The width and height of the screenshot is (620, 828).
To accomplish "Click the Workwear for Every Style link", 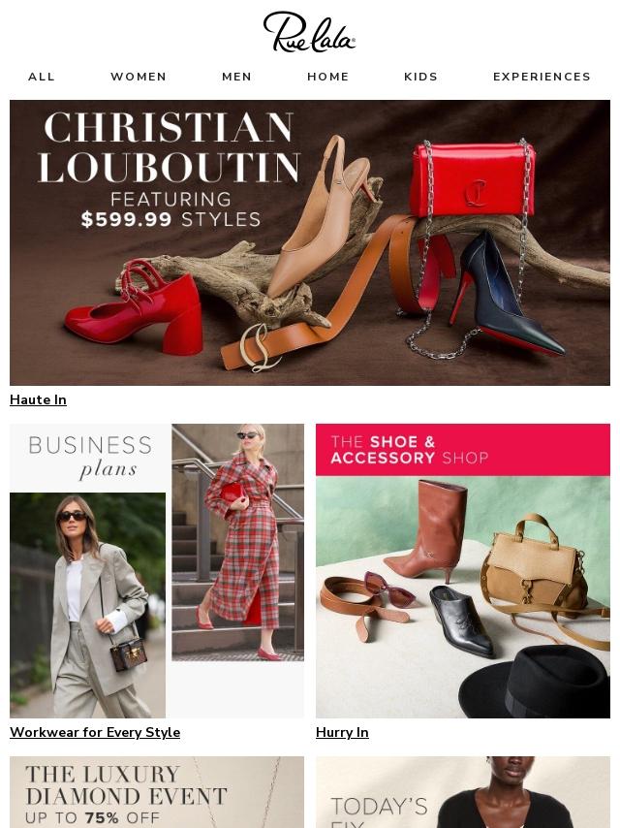I will click(95, 732).
